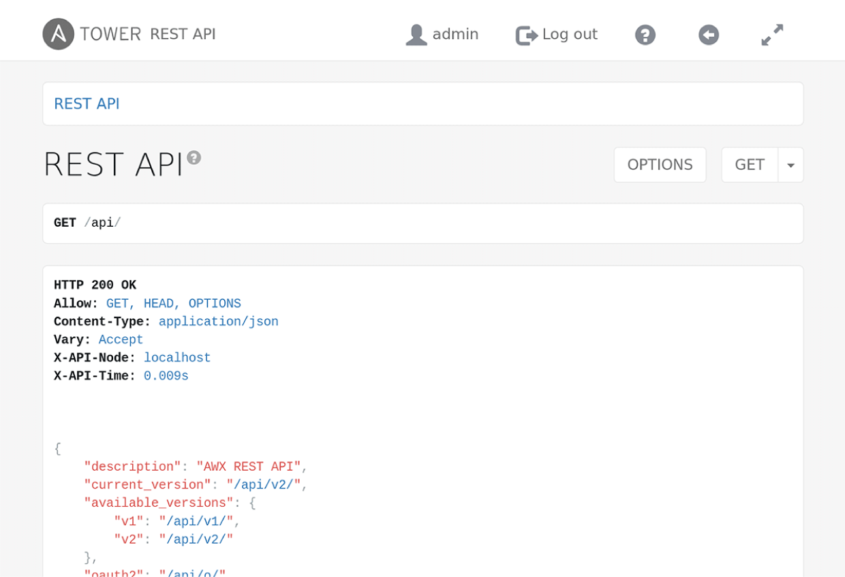The height and width of the screenshot is (577, 845).
Task: Click the "description" JSON key
Action: 132,467
